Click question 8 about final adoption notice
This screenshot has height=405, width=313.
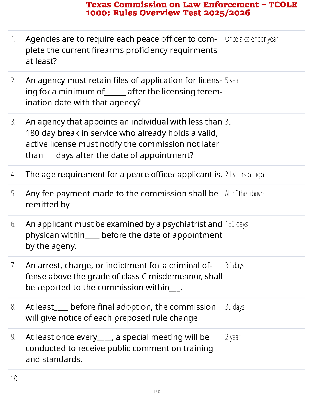point(121,312)
